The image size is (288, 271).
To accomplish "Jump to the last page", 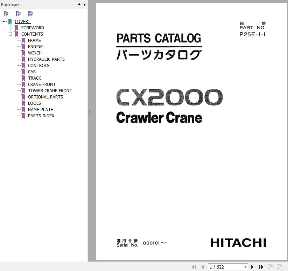I will [261, 267].
